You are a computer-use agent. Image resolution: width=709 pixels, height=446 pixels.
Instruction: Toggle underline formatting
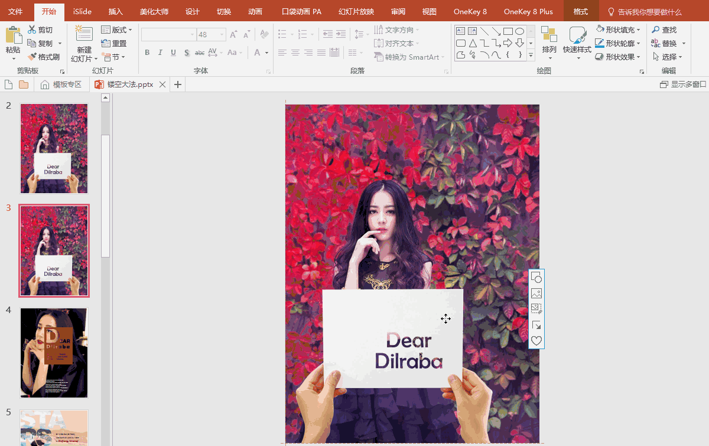(x=173, y=53)
